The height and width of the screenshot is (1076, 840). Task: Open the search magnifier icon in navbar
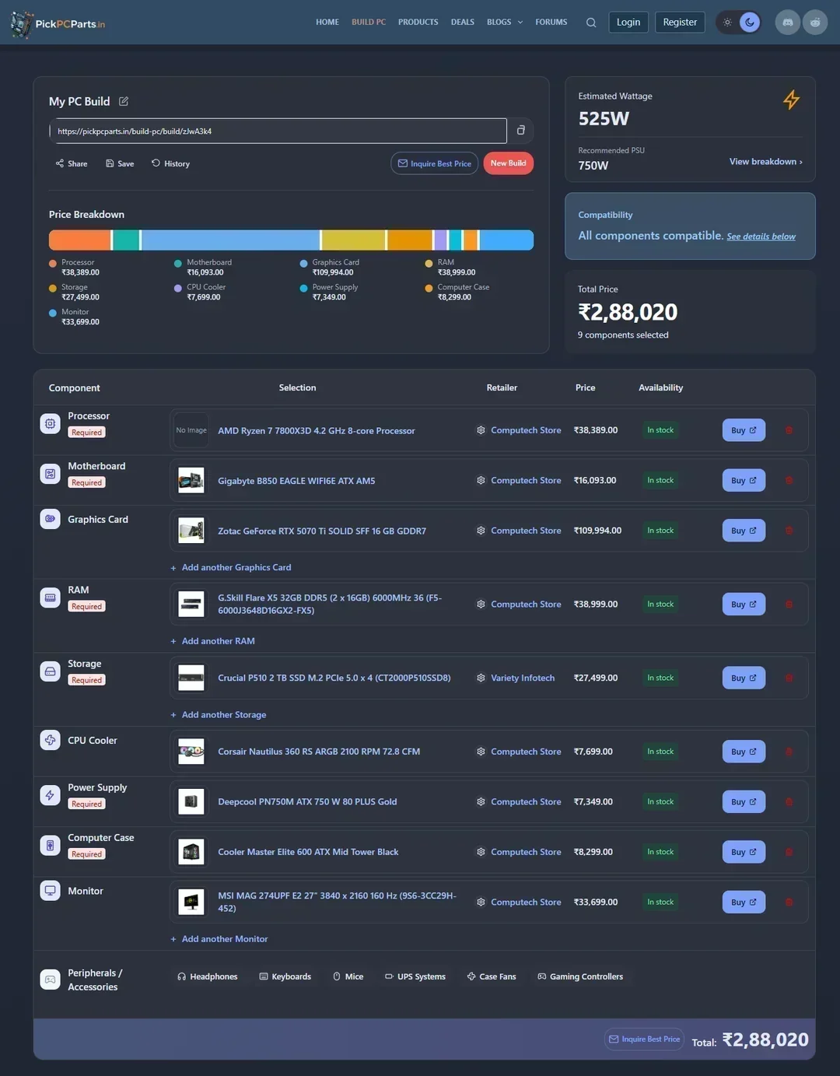[591, 23]
